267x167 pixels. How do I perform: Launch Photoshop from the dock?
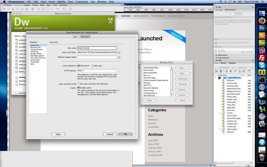tap(262, 28)
